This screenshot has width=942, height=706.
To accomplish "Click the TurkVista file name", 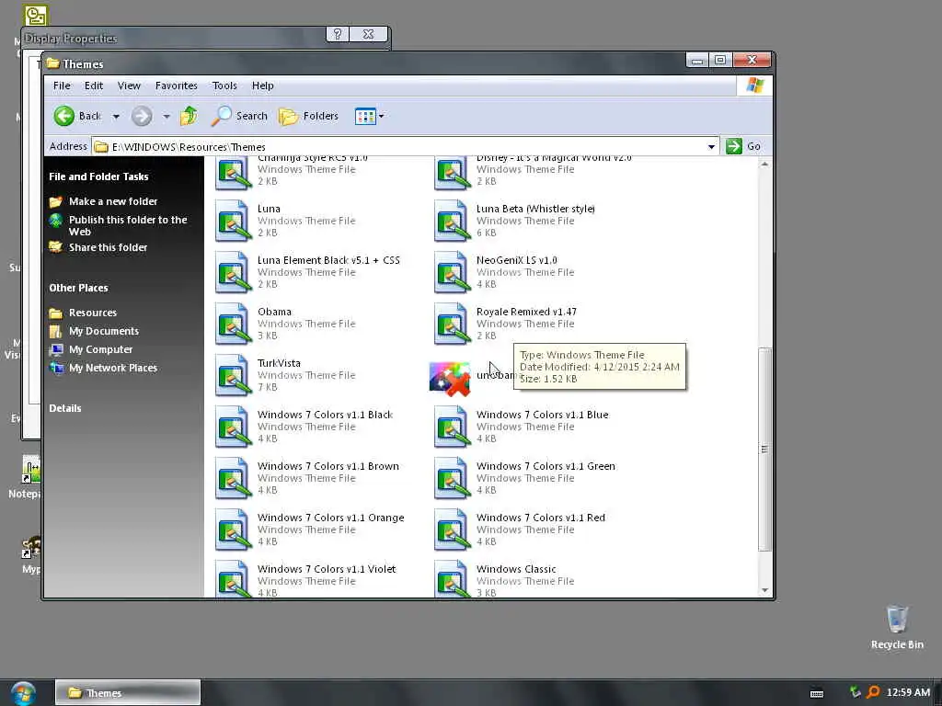I will click(279, 363).
